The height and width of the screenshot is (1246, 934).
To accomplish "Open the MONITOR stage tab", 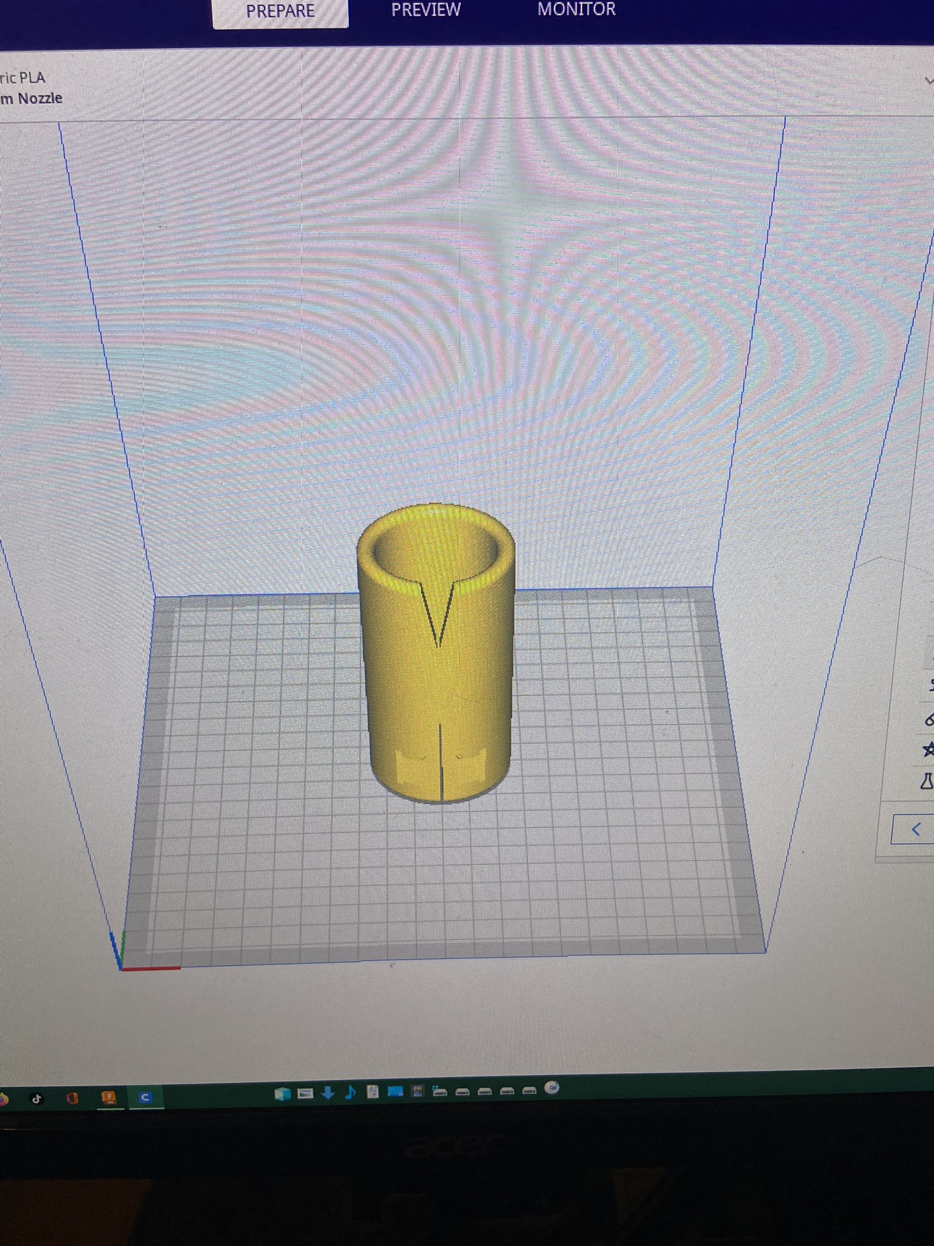I will point(576,10).
